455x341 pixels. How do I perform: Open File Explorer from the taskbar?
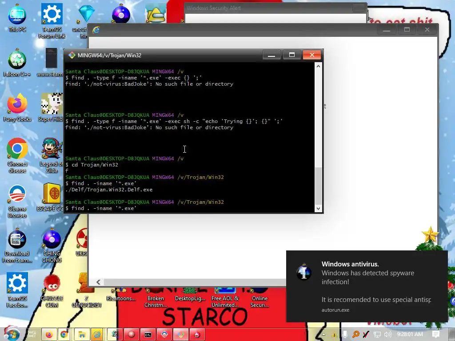(x=82, y=334)
